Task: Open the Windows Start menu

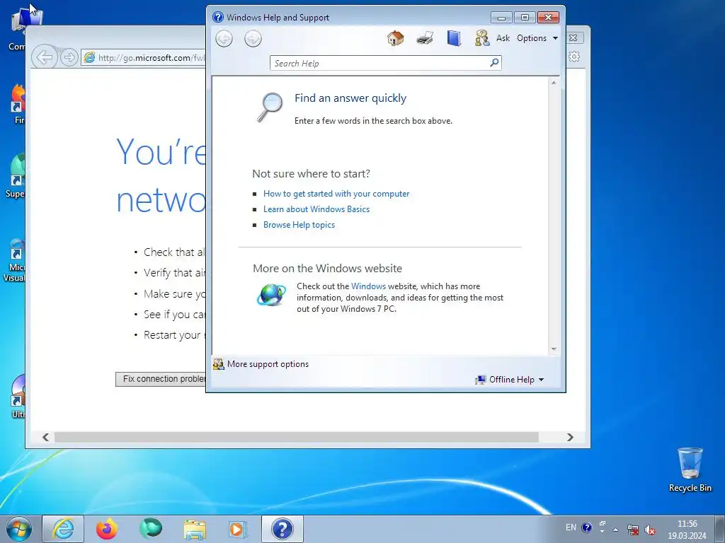Action: pos(19,529)
